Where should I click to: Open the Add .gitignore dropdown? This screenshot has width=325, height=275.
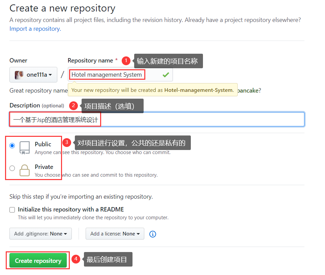pos(40,233)
